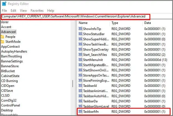Select the CabinetState key
Screen dimensions: 173x116
[10, 76]
